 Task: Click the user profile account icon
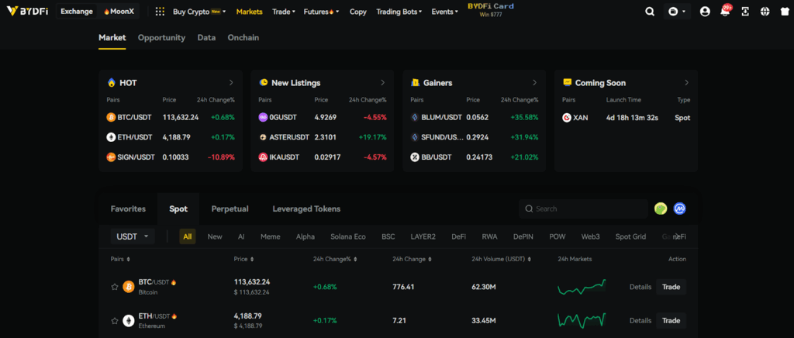705,12
